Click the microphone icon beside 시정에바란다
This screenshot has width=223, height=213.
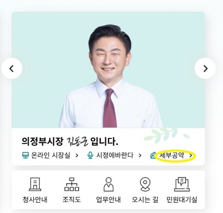(90, 155)
